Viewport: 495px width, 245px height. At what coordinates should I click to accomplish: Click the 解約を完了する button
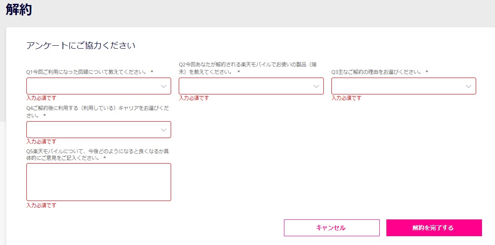coord(434,228)
